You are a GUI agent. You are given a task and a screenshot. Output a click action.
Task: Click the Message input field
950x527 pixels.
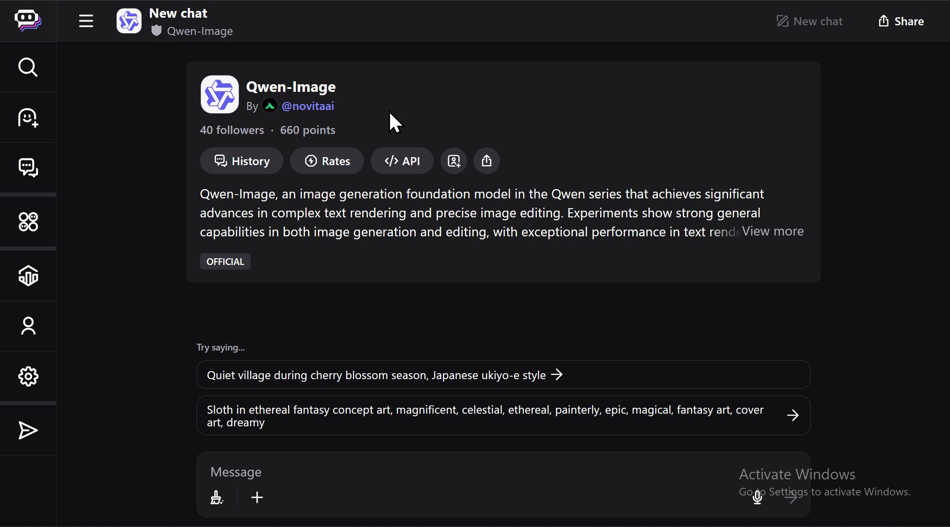coord(503,472)
